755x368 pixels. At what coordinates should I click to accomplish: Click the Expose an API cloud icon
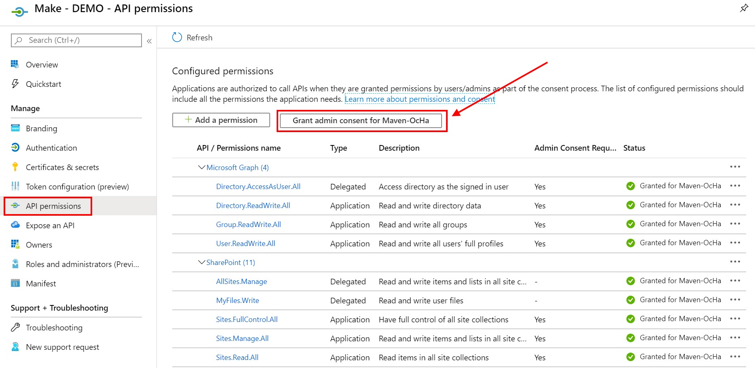click(x=15, y=225)
